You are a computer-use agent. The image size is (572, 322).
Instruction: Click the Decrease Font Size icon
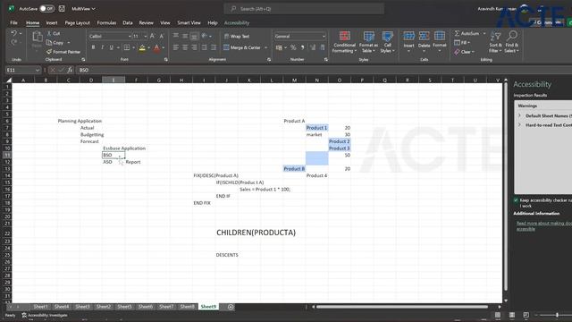(x=162, y=36)
